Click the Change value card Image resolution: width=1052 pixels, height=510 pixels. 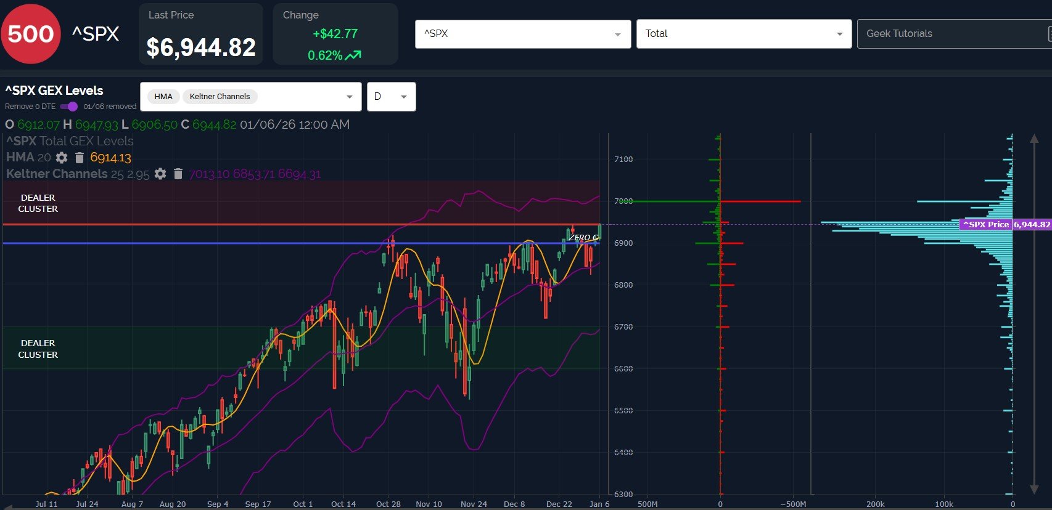pos(335,34)
